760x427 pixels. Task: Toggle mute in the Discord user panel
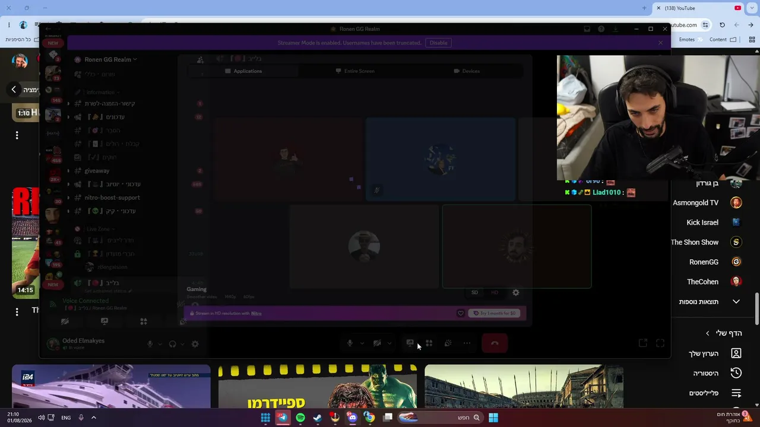pyautogui.click(x=150, y=344)
